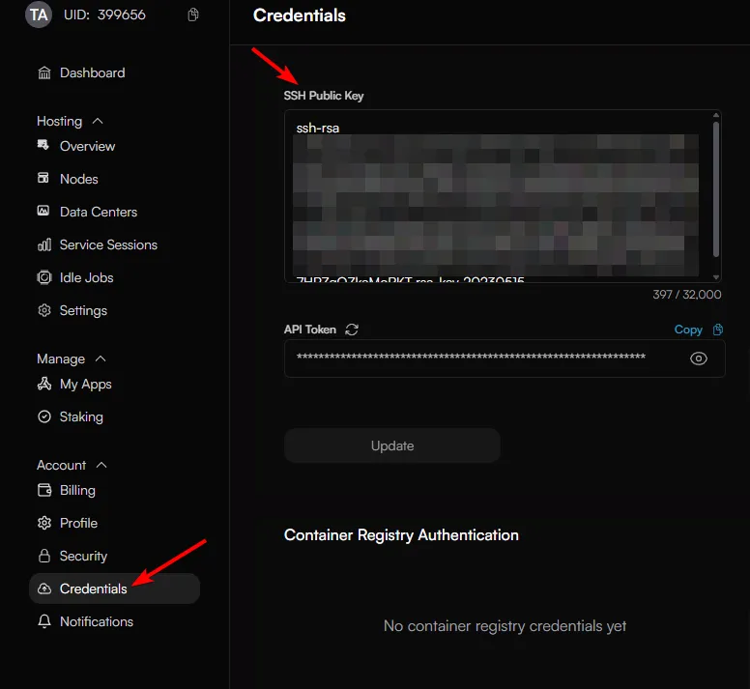Click the 397 / 32,000 character counter
750x689 pixels.
tap(687, 294)
